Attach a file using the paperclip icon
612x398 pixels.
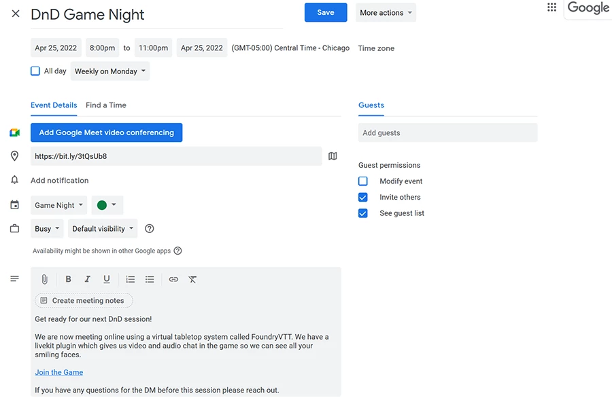[x=44, y=279]
